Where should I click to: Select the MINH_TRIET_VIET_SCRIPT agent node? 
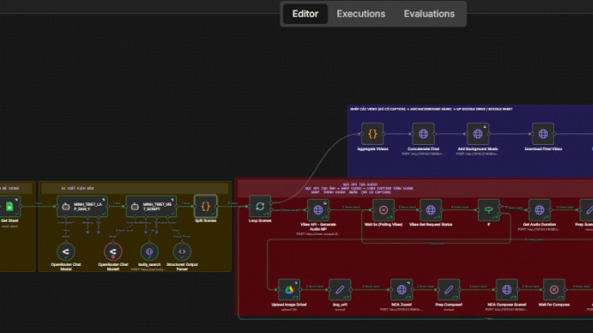[x=151, y=206]
